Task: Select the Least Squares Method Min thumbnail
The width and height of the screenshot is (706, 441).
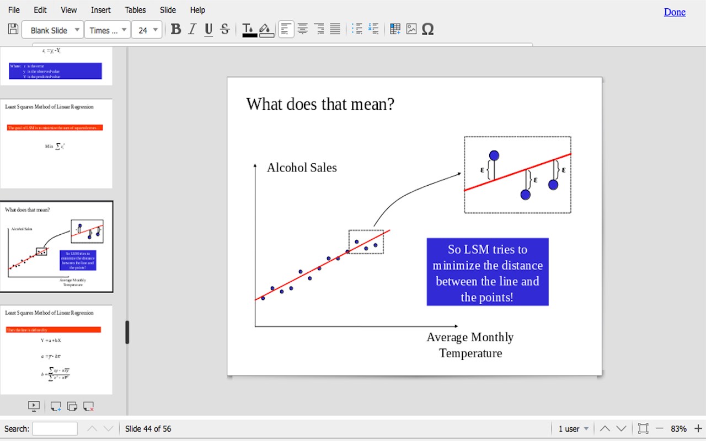Action: click(56, 143)
